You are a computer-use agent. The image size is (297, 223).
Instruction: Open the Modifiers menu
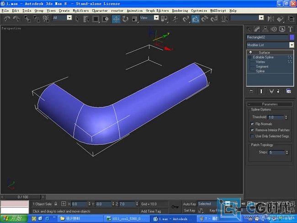pyautogui.click(x=81, y=11)
